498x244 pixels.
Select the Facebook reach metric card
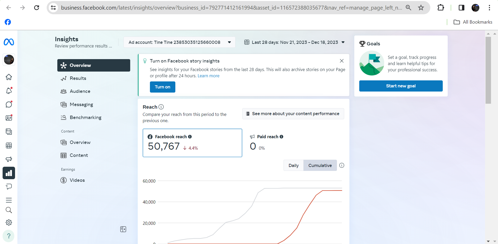tap(192, 143)
